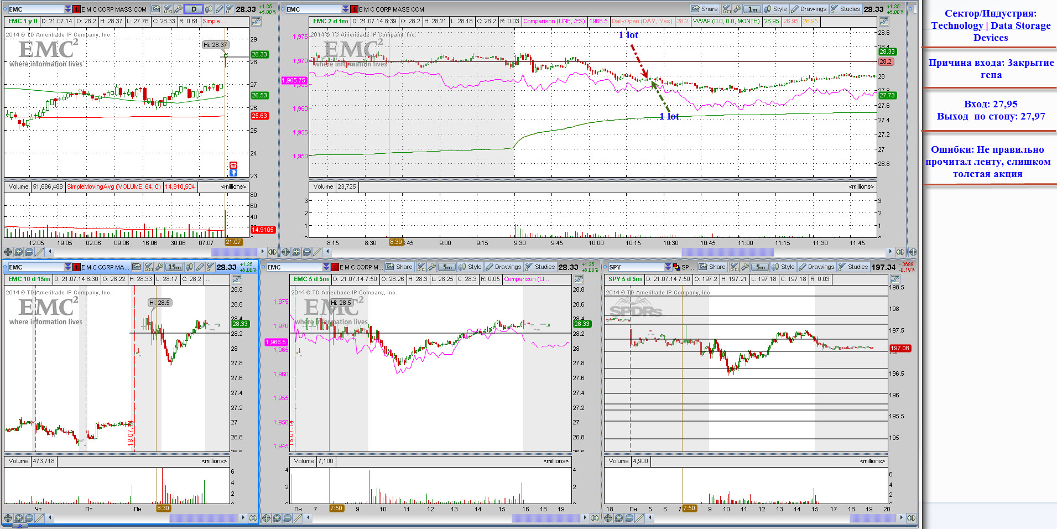Click horizontal scrollbar thumb below SPY chart
The image size is (1057, 529).
coord(872,518)
